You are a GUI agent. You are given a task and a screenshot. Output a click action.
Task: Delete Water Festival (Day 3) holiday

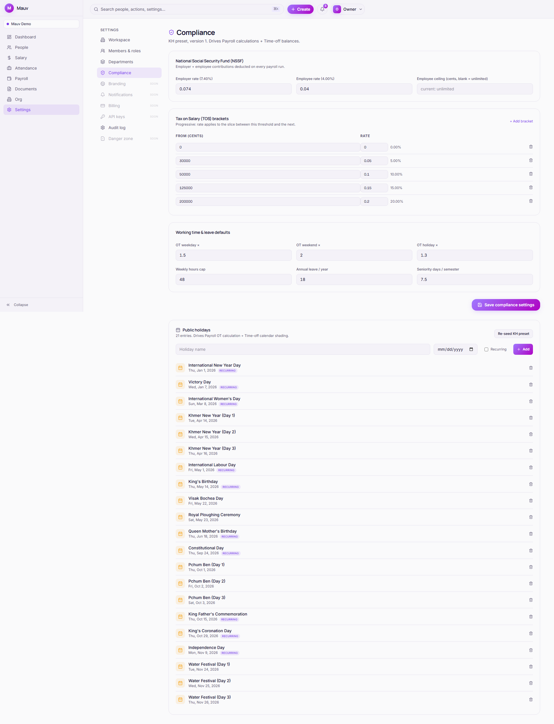[x=531, y=699]
